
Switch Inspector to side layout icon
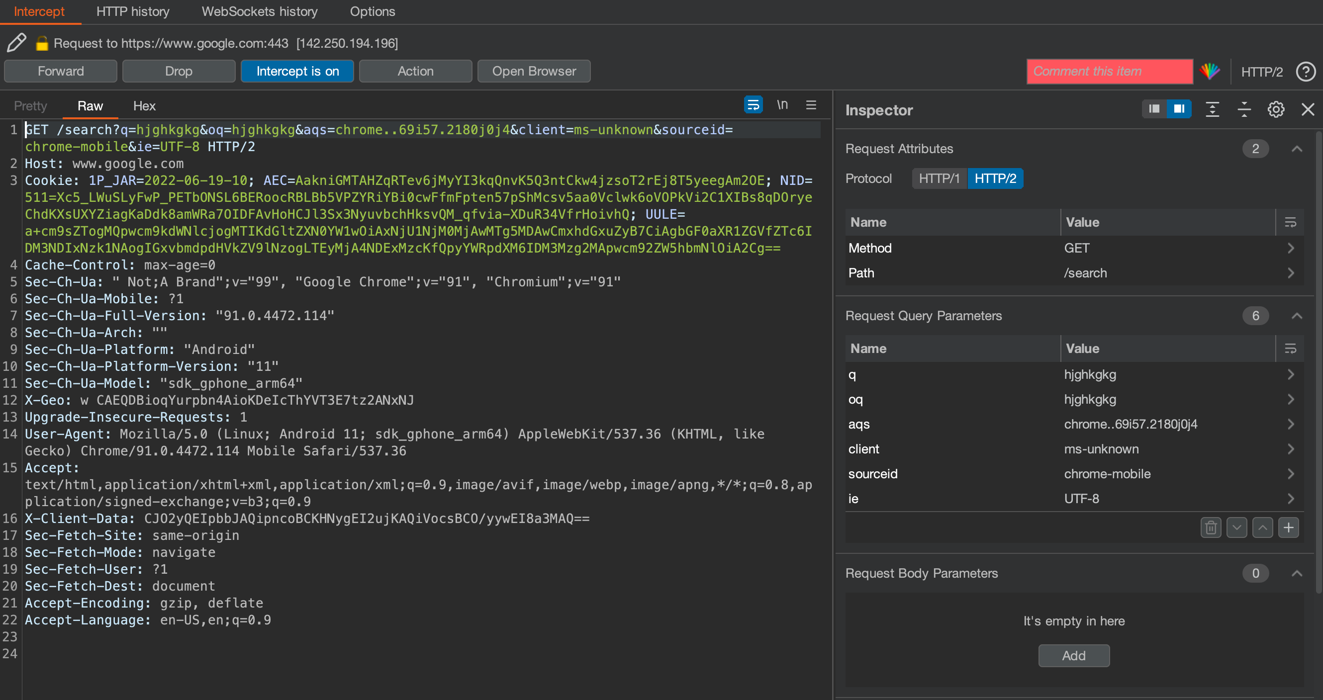tap(1179, 109)
